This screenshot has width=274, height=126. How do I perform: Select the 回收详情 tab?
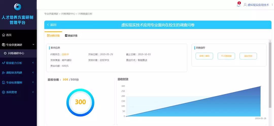pyautogui.click(x=53, y=36)
